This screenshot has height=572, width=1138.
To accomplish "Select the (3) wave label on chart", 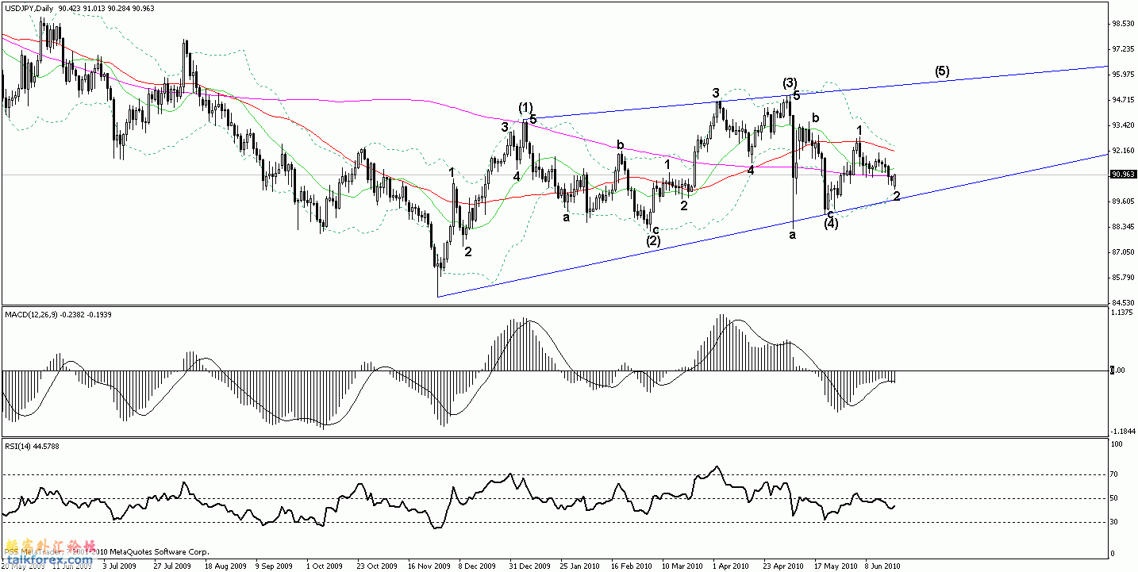I will coord(790,83).
